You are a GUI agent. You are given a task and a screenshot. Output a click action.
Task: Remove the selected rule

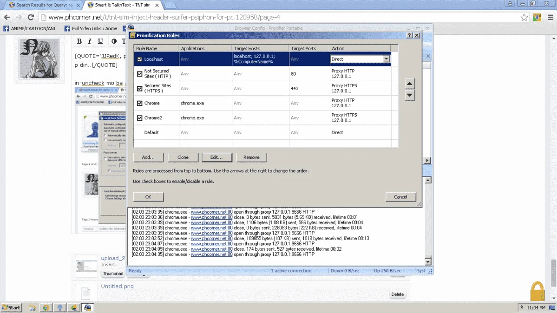click(251, 157)
